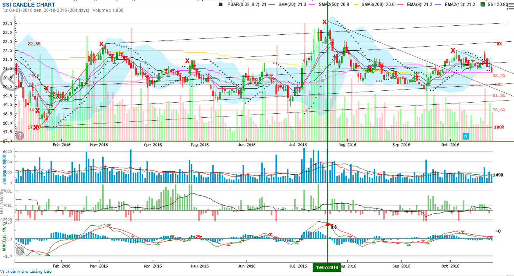
Task: Click the 19/07/2016 crosshair date label
Action: [x=327, y=267]
